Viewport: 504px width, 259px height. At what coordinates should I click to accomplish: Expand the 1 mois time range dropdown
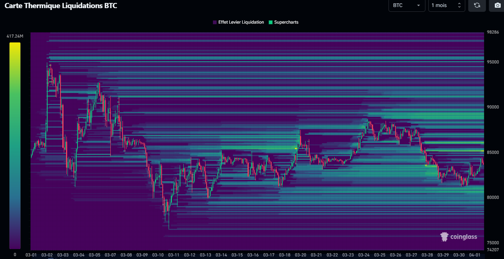[x=446, y=6]
